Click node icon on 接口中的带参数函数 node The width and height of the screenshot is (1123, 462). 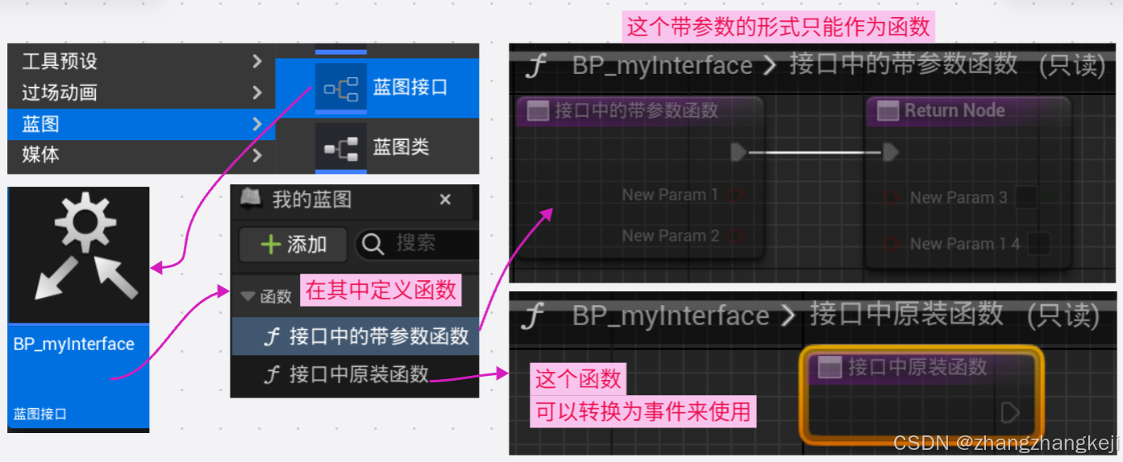pos(538,111)
